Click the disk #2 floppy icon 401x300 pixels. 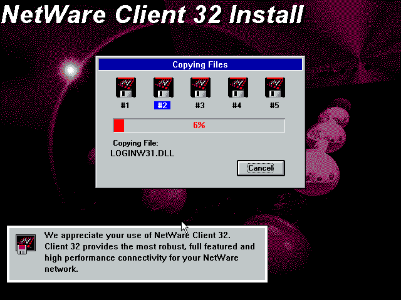click(x=164, y=87)
